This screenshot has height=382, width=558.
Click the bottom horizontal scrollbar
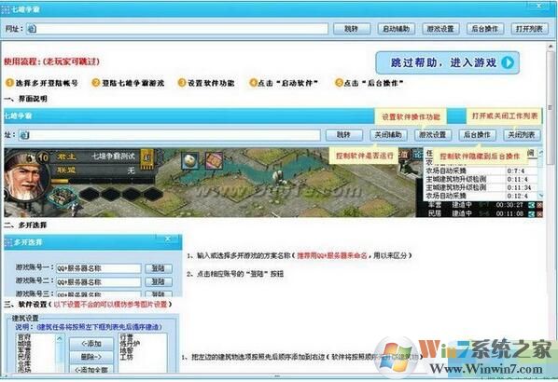point(276,375)
